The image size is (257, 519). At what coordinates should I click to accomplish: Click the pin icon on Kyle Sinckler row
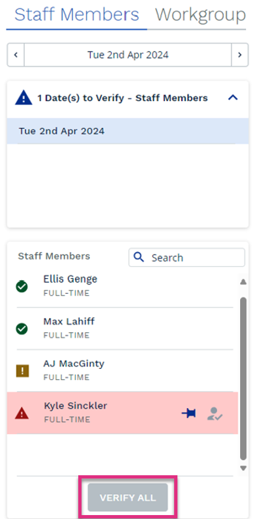click(x=189, y=413)
